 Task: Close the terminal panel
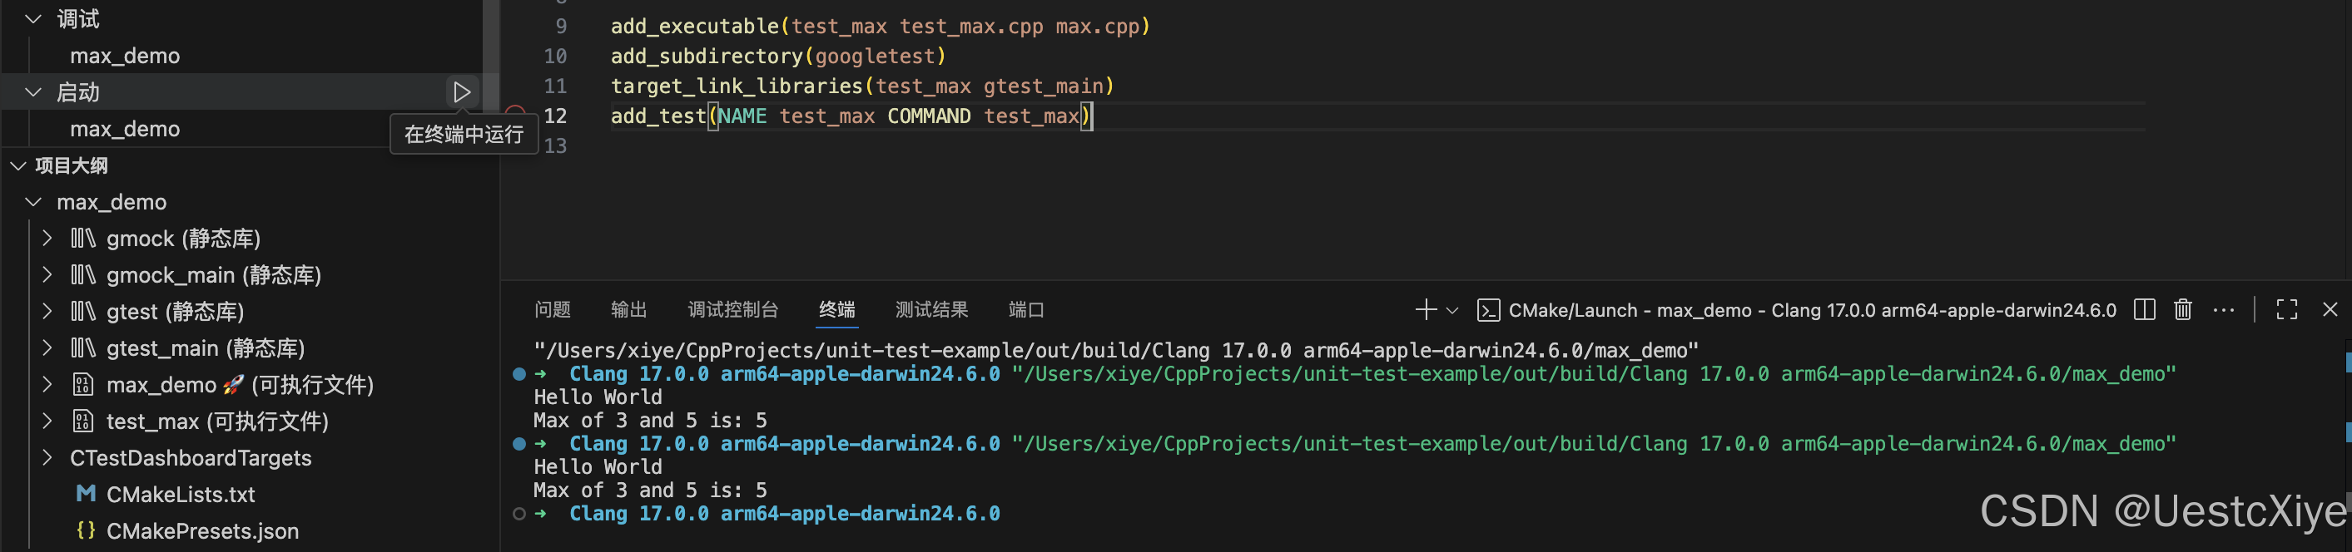[2330, 310]
